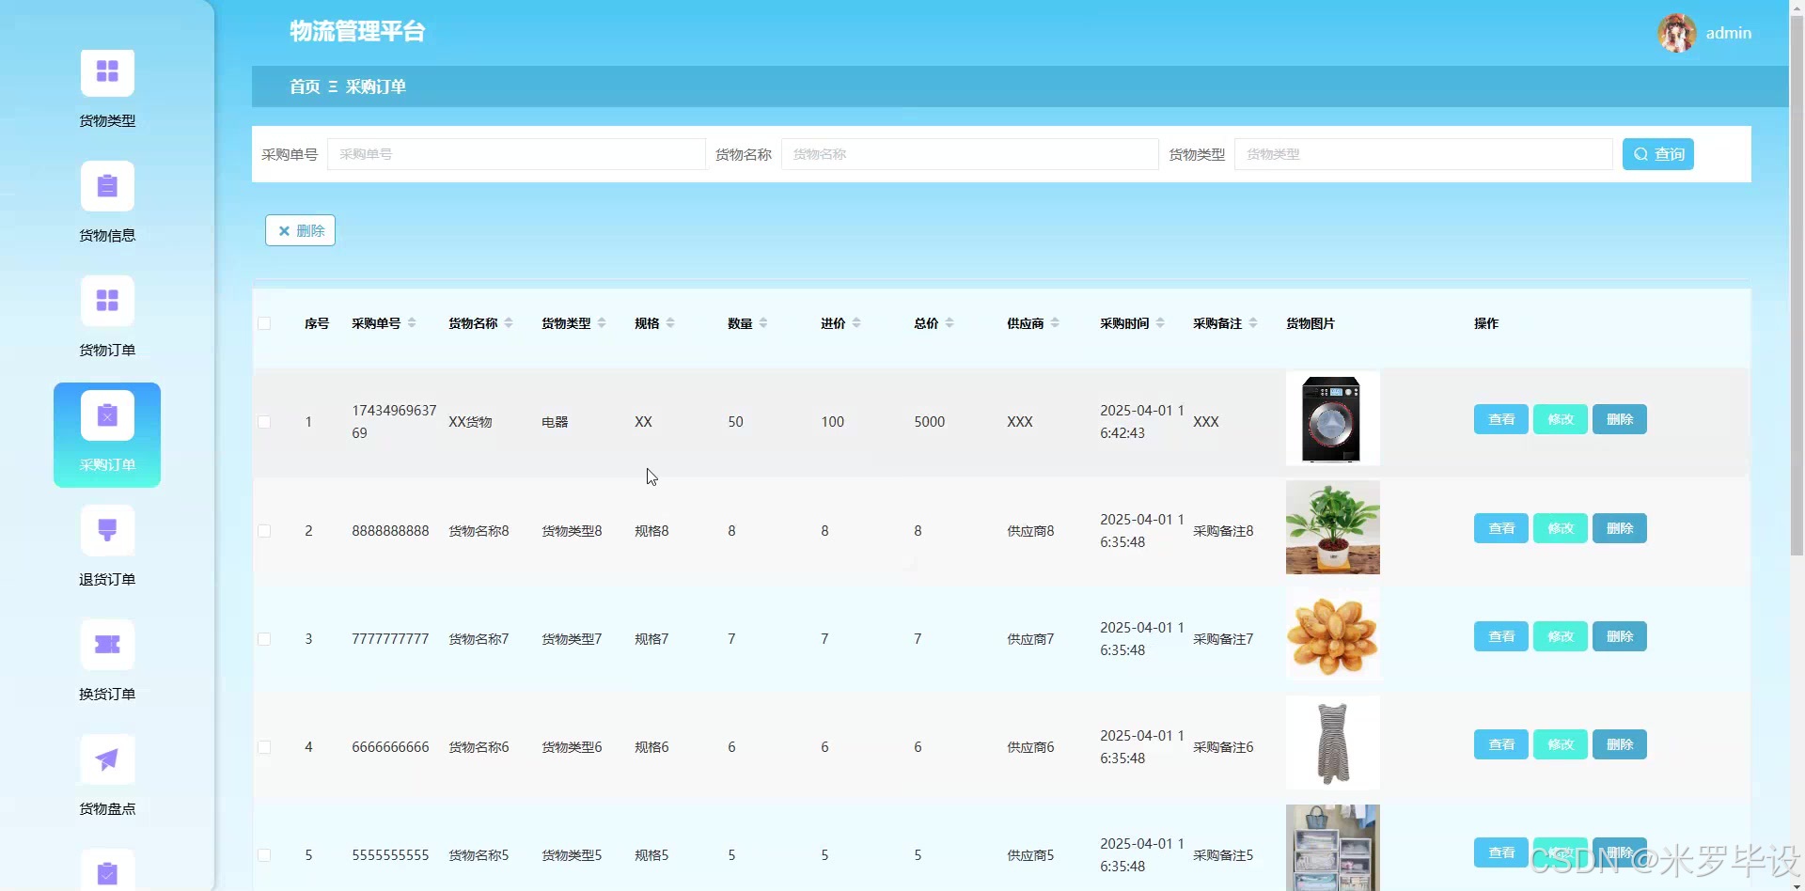Delete the 货物名称6 order row
The image size is (1805, 891).
[1620, 744]
